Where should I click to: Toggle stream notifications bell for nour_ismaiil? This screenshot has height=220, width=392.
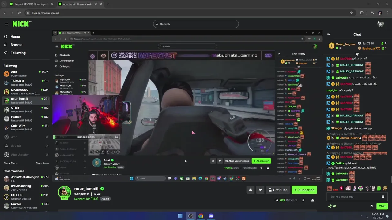[251, 190]
